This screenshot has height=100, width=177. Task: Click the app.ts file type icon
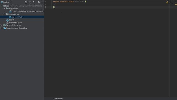click(x=7, y=20)
